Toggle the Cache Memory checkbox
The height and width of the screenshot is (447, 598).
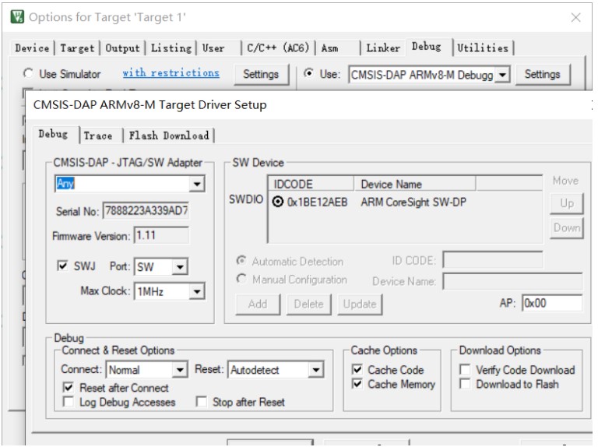[x=357, y=384]
